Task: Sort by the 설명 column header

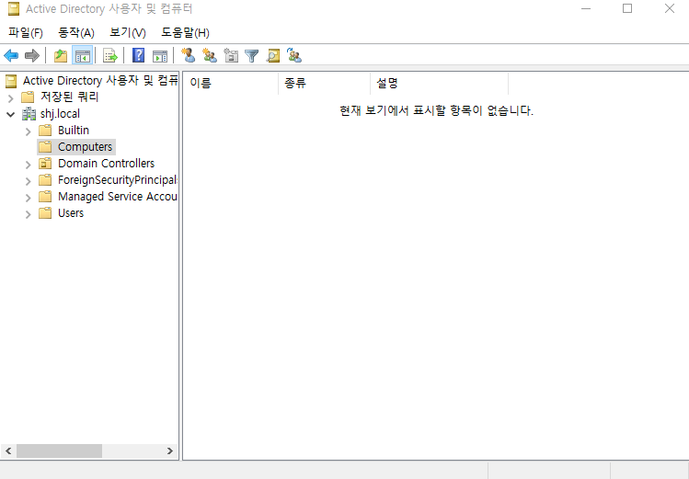Action: click(440, 83)
